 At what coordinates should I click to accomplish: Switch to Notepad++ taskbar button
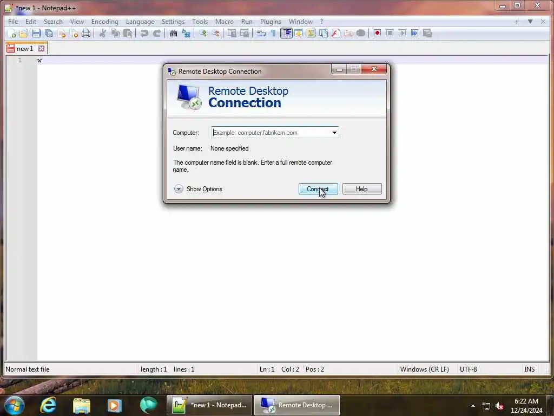209,405
